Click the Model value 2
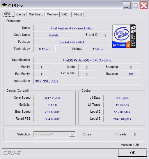This screenshot has height=159, width=149. (x=87, y=67)
